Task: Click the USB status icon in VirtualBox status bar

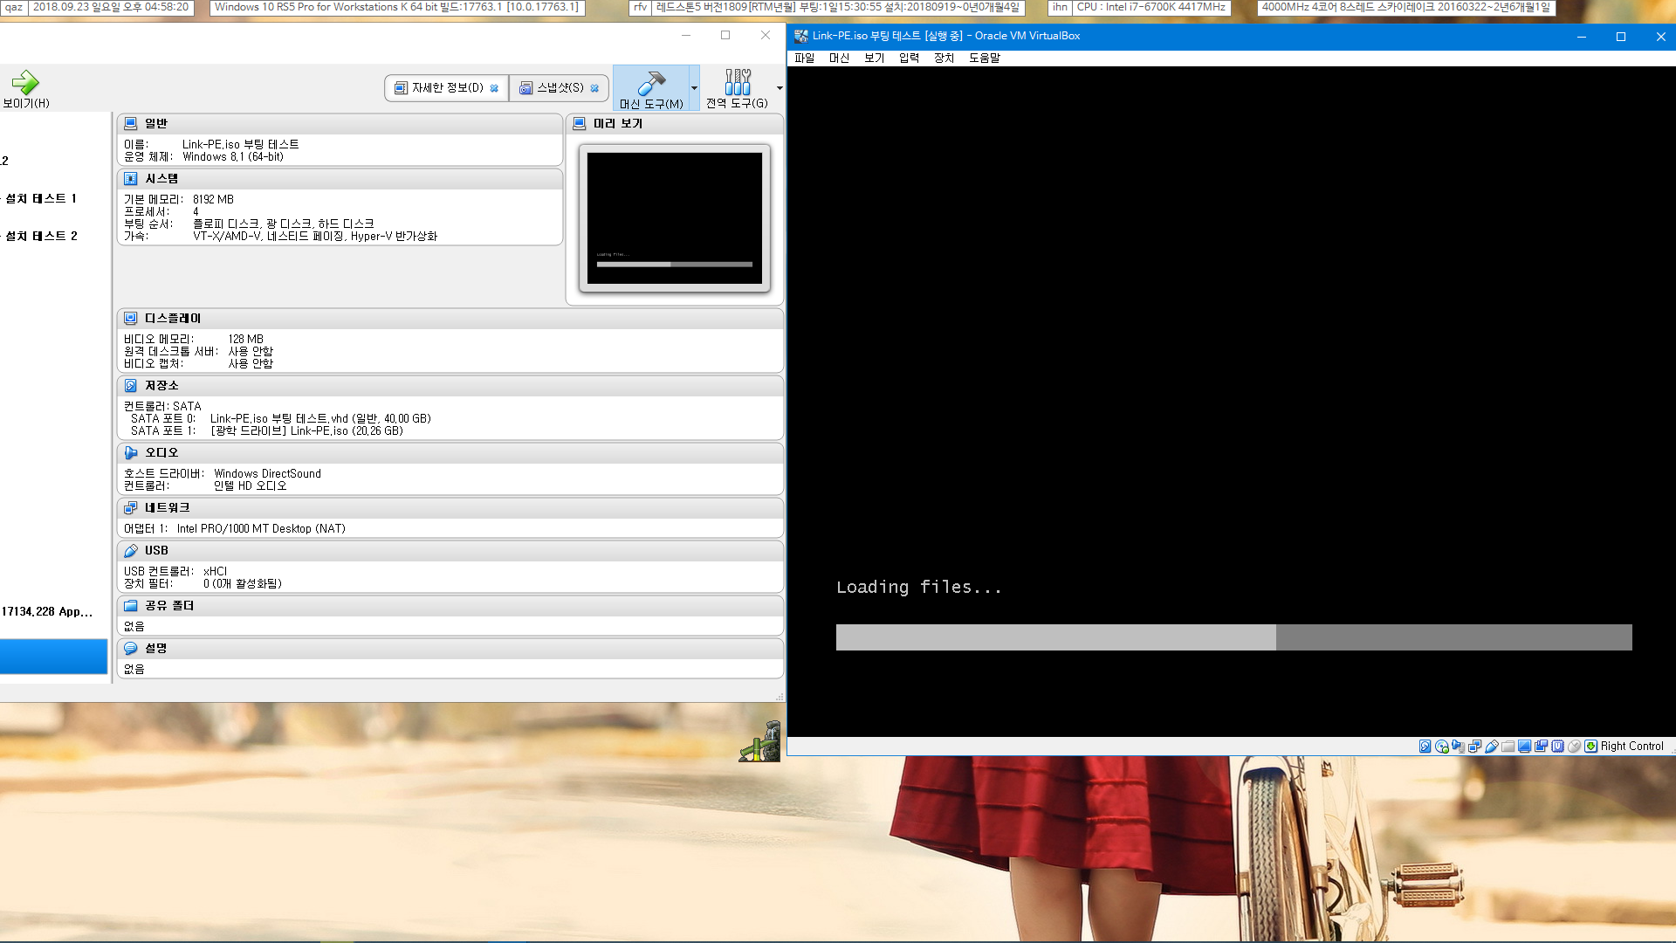Action: point(1492,747)
